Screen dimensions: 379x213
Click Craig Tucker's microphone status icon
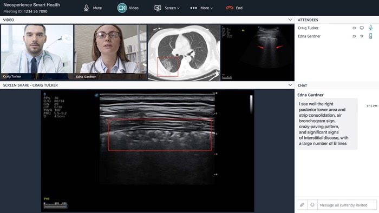[370, 28]
